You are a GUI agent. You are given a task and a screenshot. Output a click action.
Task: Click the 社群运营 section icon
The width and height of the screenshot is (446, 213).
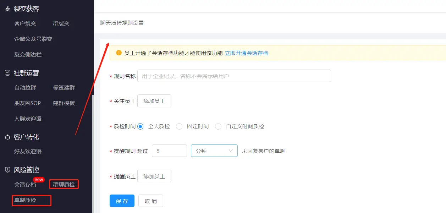[7, 73]
